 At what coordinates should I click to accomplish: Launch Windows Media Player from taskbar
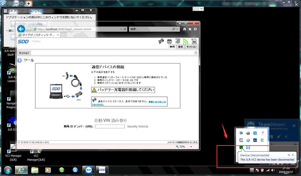48,170
